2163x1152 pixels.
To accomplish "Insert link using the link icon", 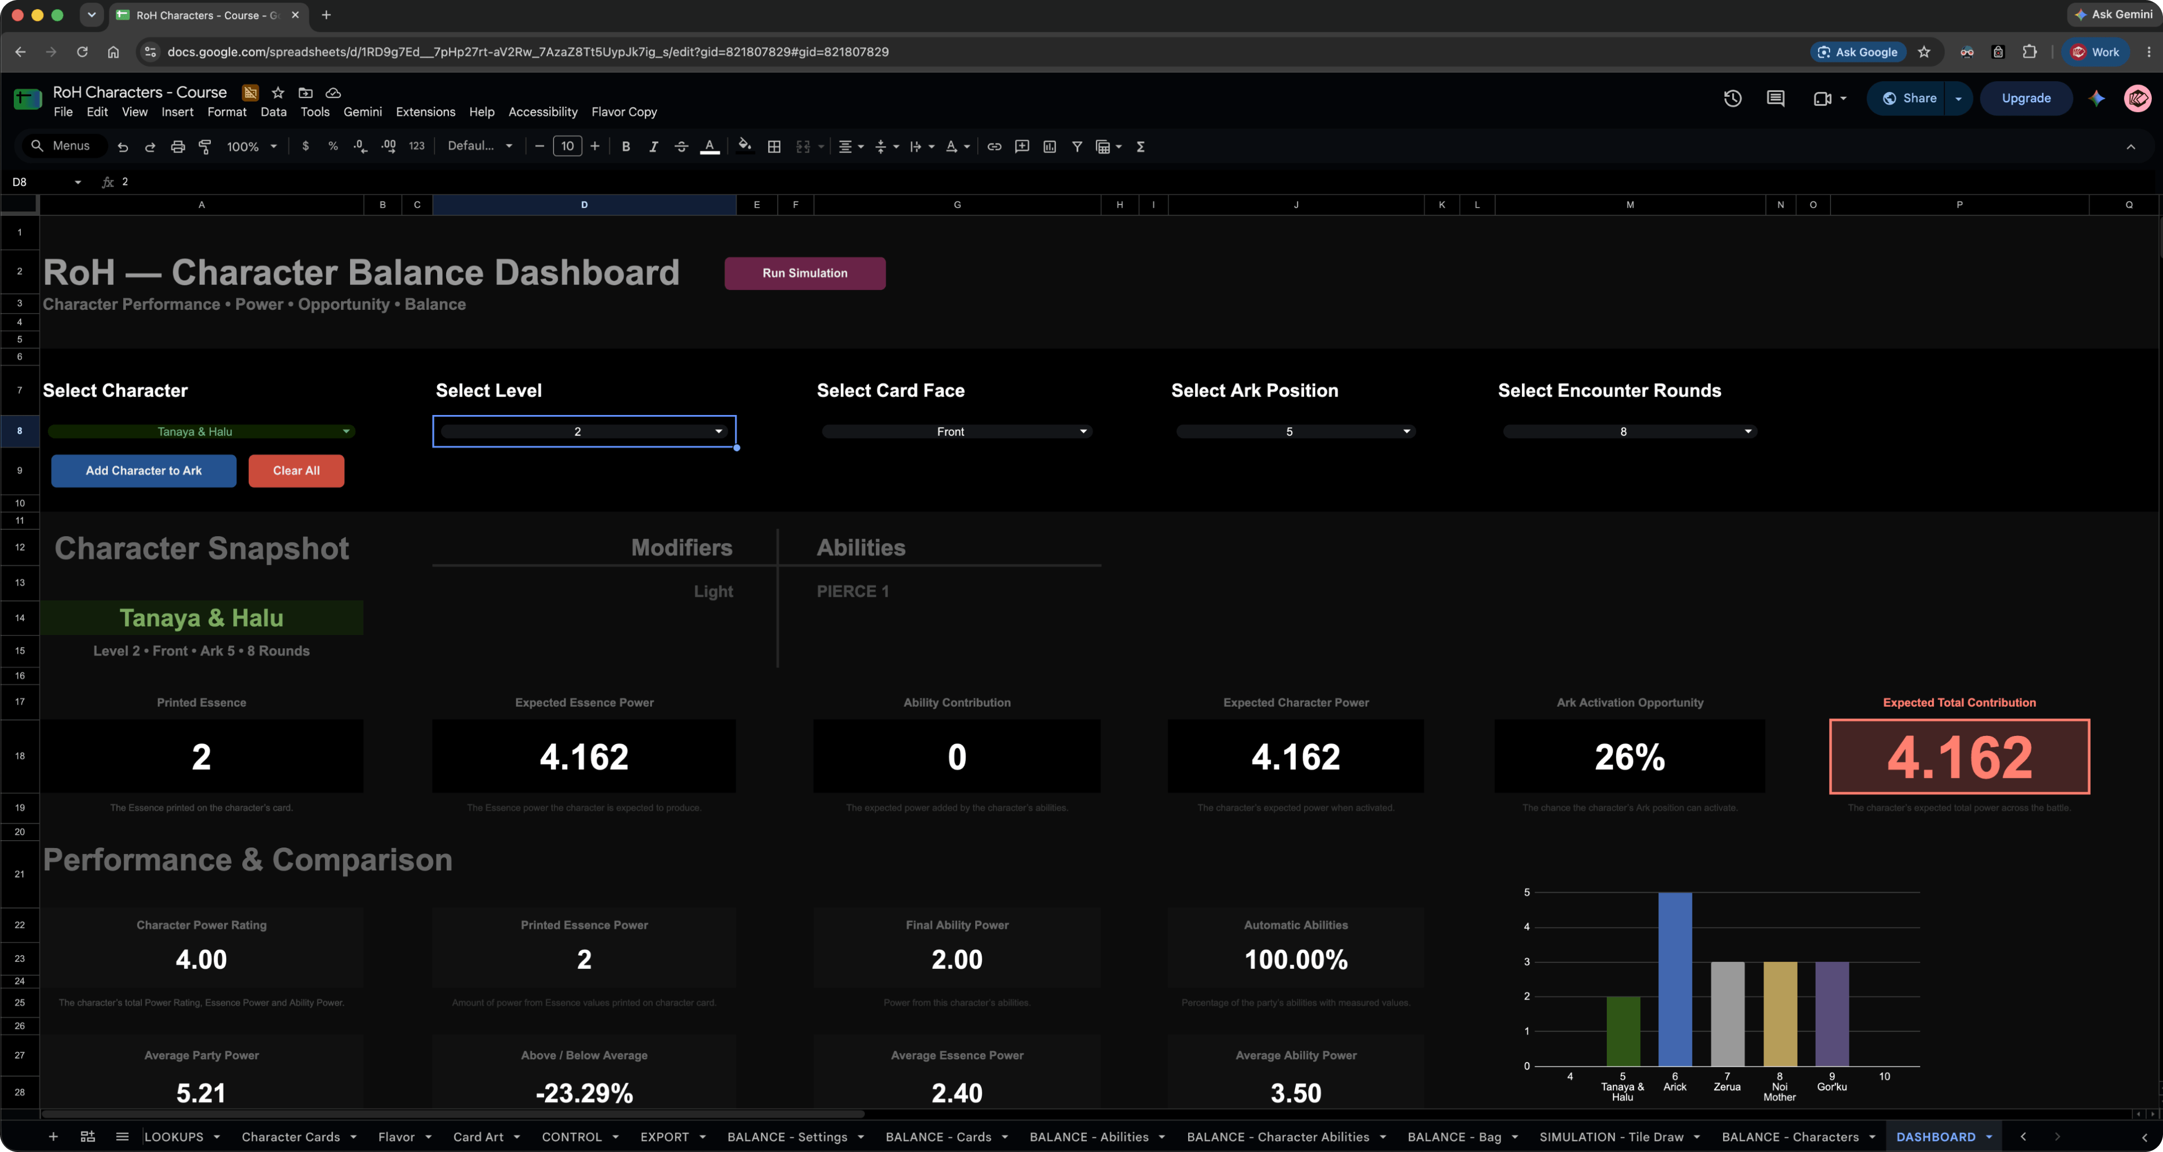I will coord(994,146).
